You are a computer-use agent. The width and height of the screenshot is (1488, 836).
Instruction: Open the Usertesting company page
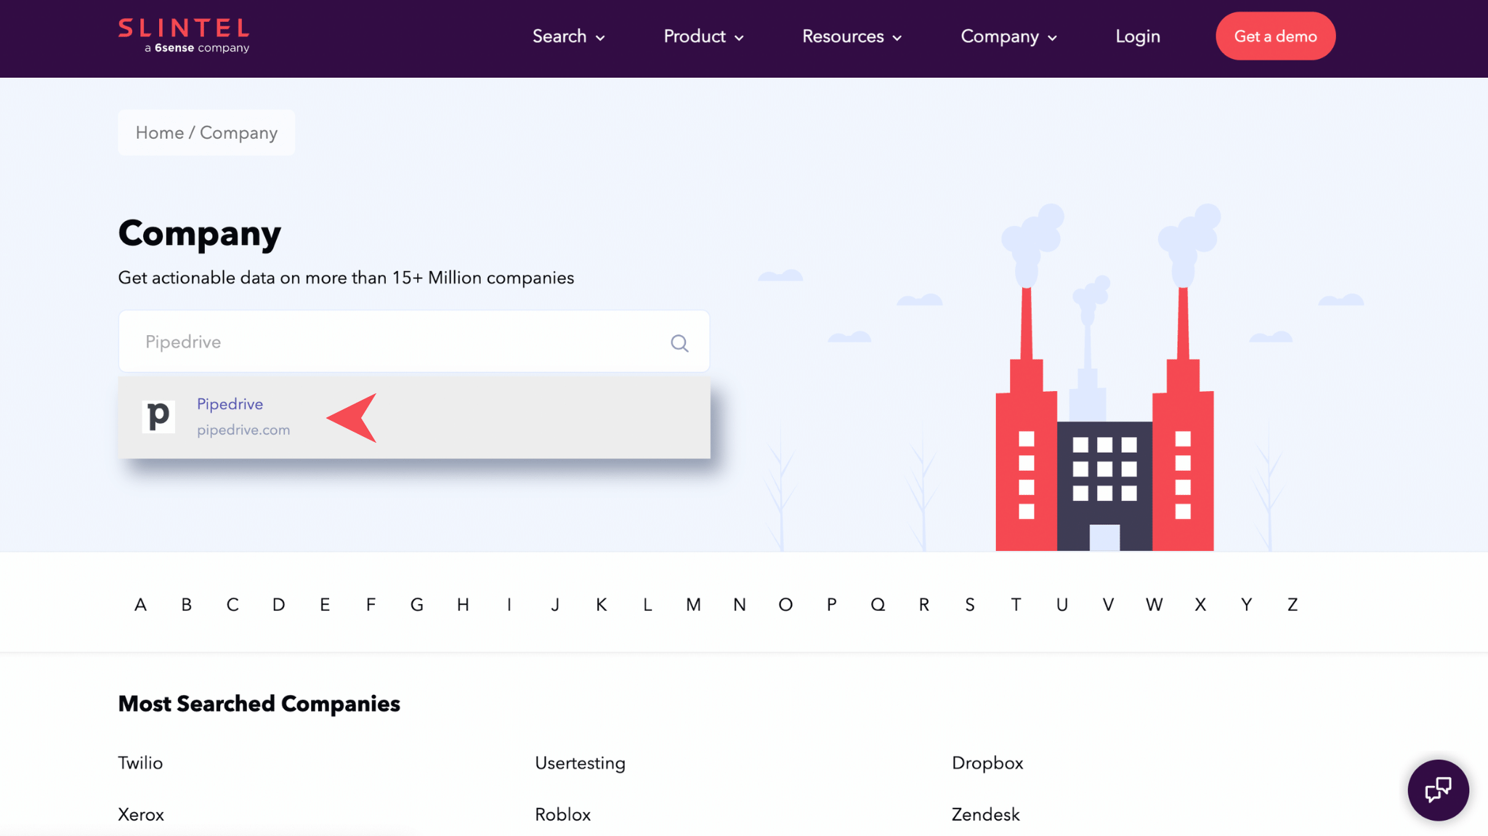(580, 763)
